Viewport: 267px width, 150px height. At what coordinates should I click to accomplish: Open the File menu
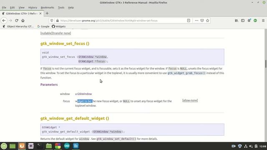point(4,7)
